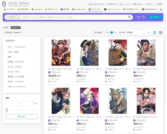
Task: Click the ログイン login button
Action: [155, 17]
